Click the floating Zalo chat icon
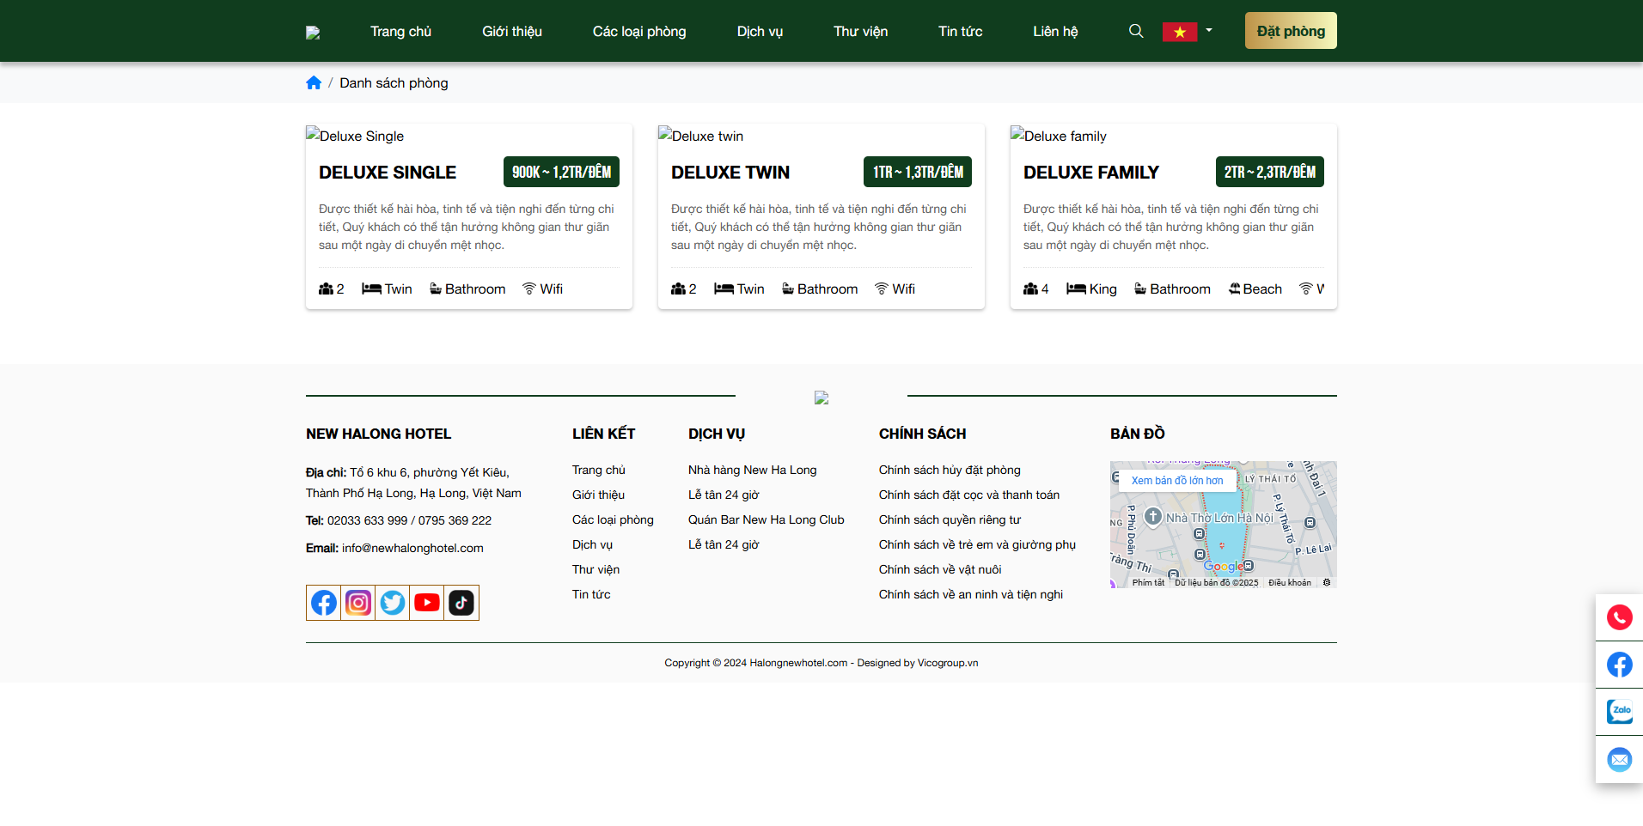The width and height of the screenshot is (1643, 826). tap(1619, 711)
